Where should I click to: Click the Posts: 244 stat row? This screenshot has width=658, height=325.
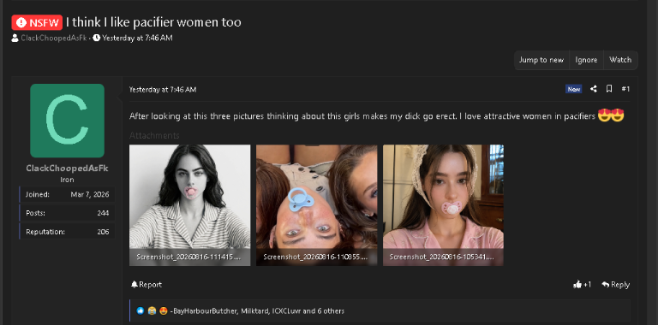67,213
